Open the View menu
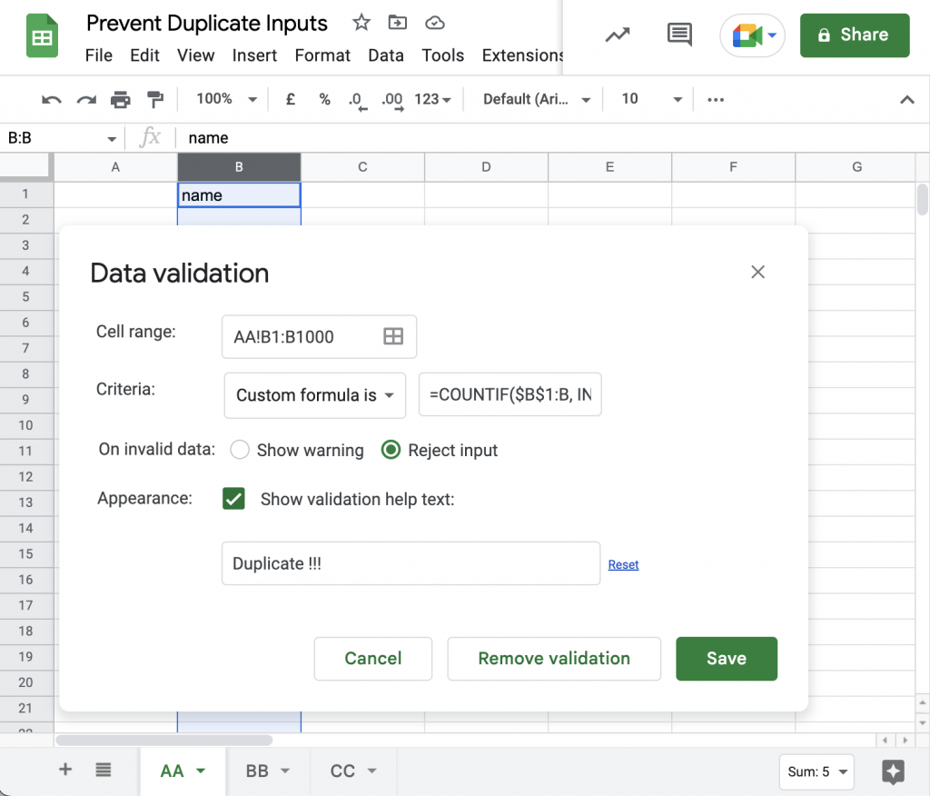The width and height of the screenshot is (930, 796). click(x=196, y=55)
